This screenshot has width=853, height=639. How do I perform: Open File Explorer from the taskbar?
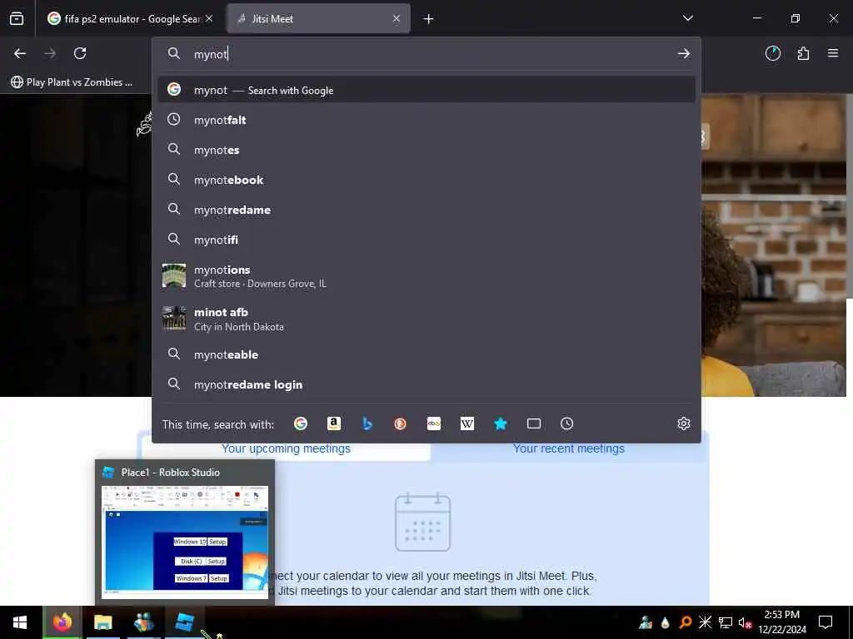[102, 622]
